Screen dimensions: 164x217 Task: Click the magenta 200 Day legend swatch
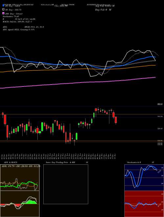coord(3,13)
